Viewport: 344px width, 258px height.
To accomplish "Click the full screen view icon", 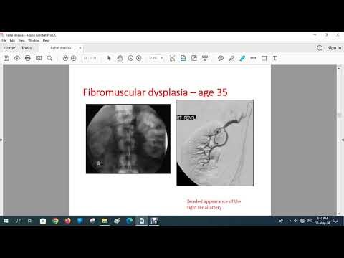I will click(x=194, y=58).
